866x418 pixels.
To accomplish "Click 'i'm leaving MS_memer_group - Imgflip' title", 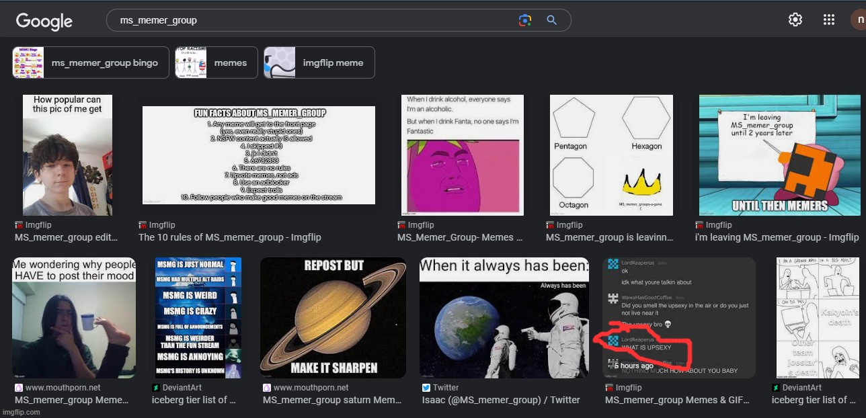I will point(777,237).
